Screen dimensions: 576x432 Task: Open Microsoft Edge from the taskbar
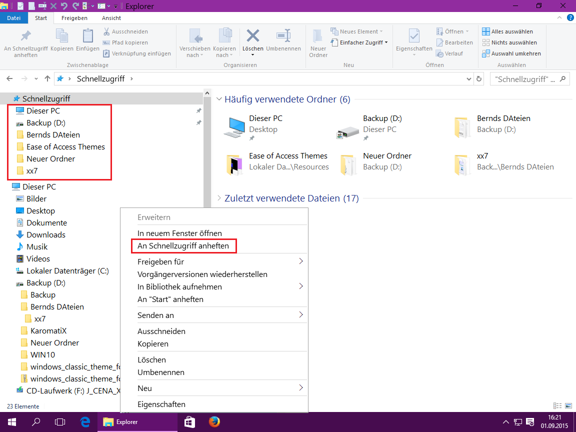tap(85, 422)
